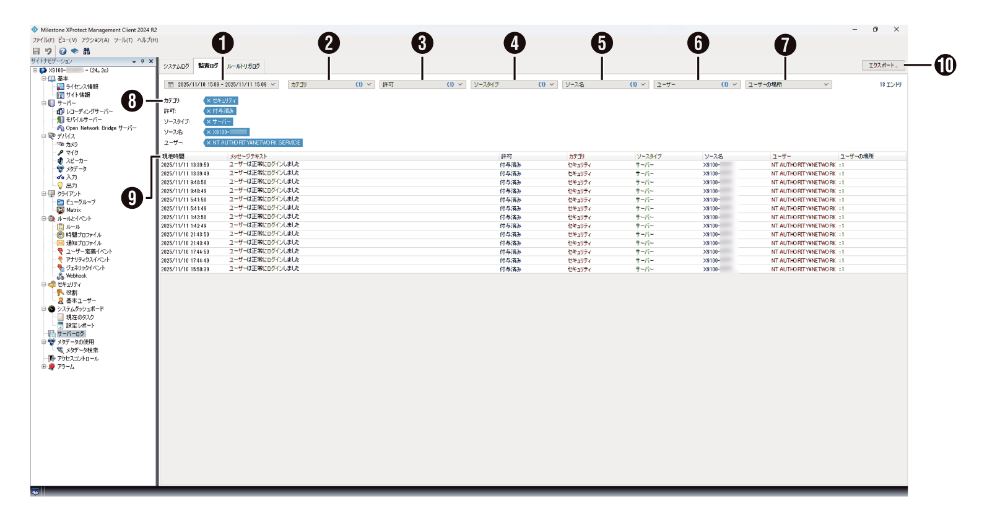Collapse the クライアント tree group
This screenshot has height=521, width=987.
tap(43, 194)
